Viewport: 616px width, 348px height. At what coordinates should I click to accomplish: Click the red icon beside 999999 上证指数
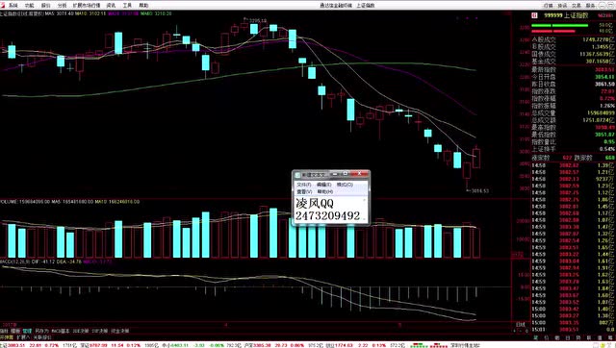click(534, 15)
